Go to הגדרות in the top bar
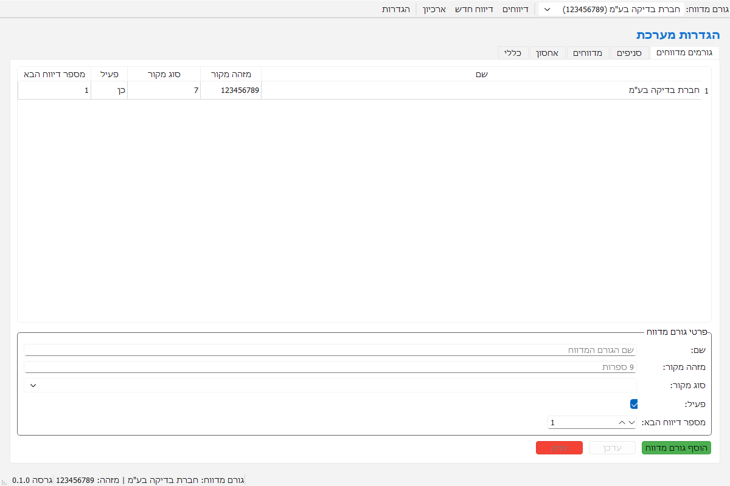 point(396,10)
